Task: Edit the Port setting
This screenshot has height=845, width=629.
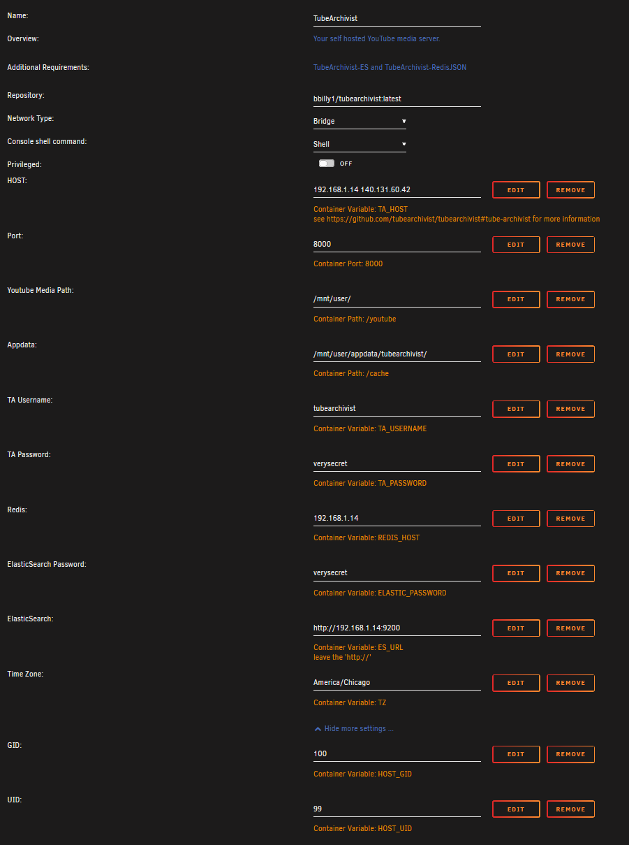Action: click(x=516, y=245)
